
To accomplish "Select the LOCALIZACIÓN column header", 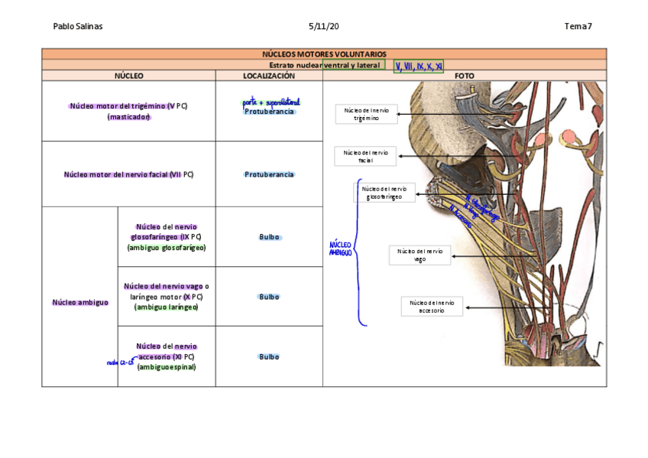I will tap(268, 76).
